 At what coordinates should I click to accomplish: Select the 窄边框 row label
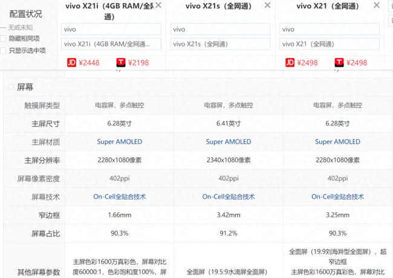point(49,216)
